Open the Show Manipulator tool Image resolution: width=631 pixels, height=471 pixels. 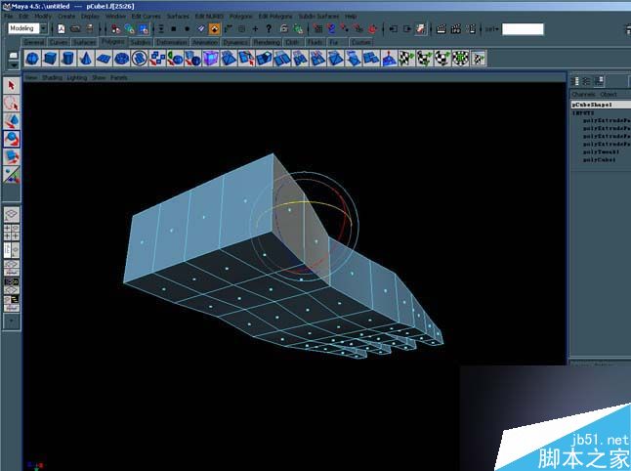(x=11, y=174)
